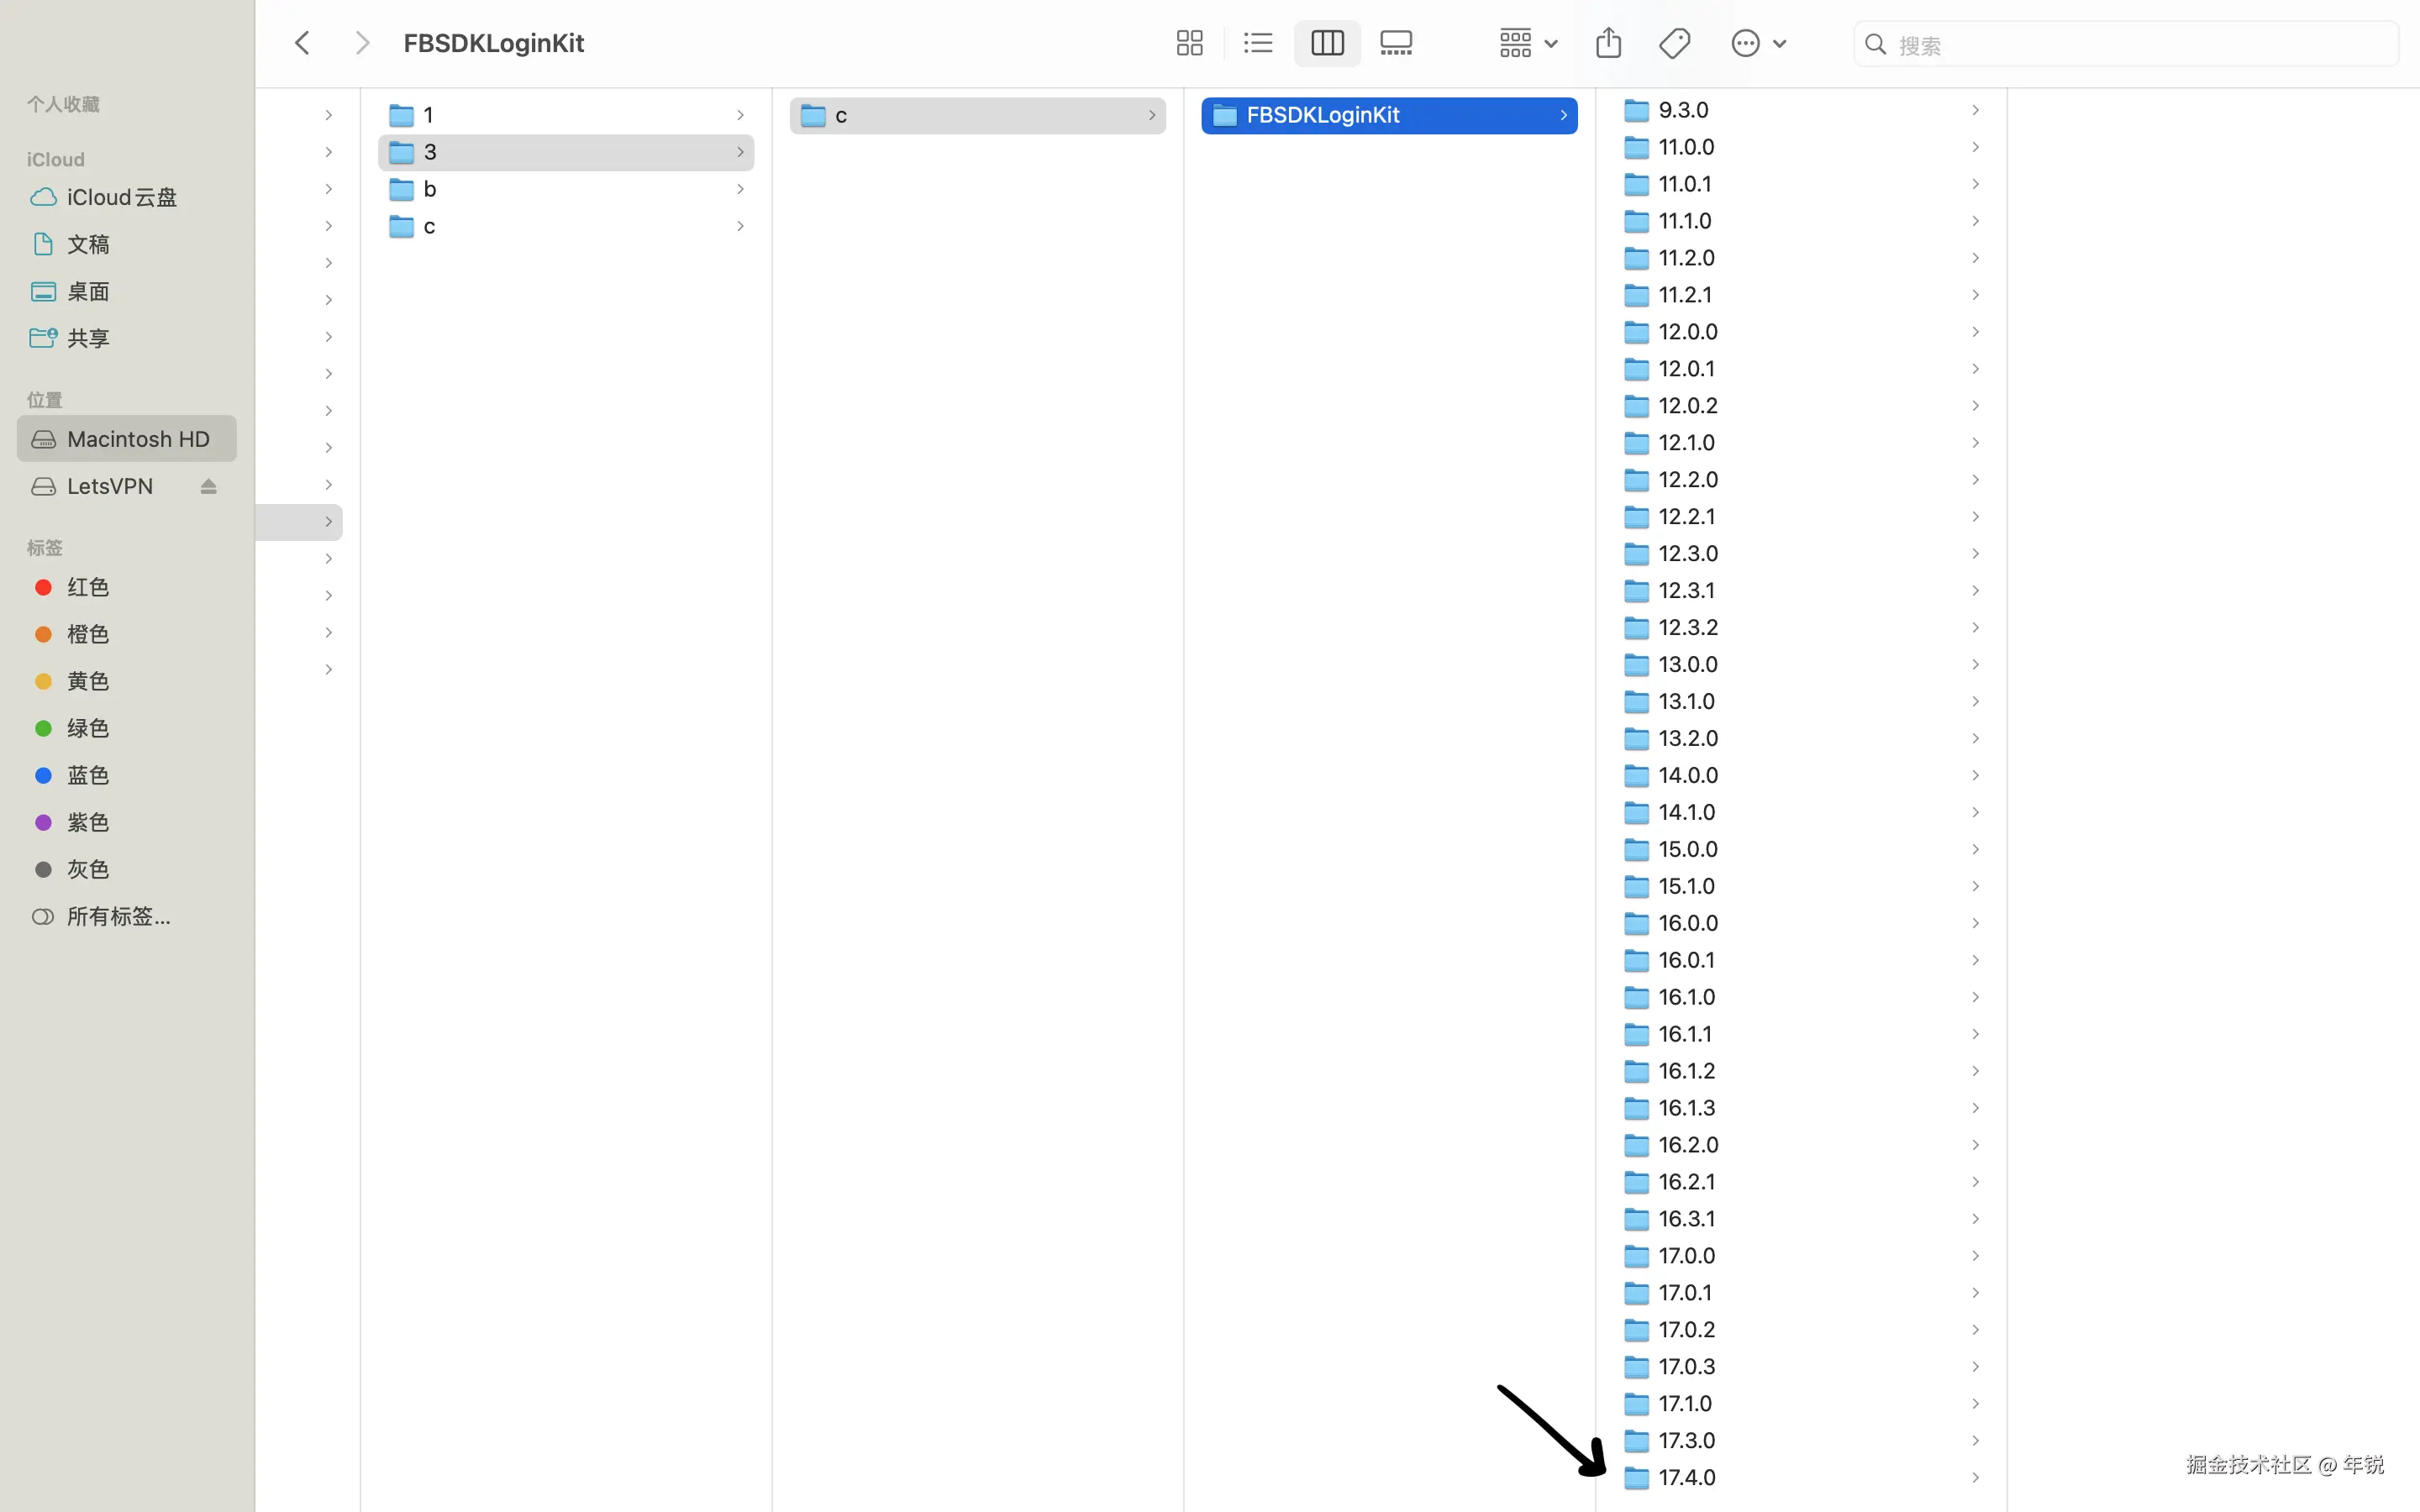Switch to gallery view
The width and height of the screenshot is (2420, 1512).
[x=1396, y=43]
